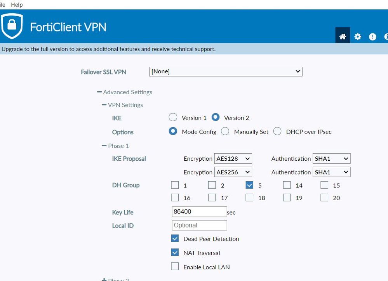Open Failover SSL VPN dropdown
The width and height of the screenshot is (388, 281).
tap(225, 71)
